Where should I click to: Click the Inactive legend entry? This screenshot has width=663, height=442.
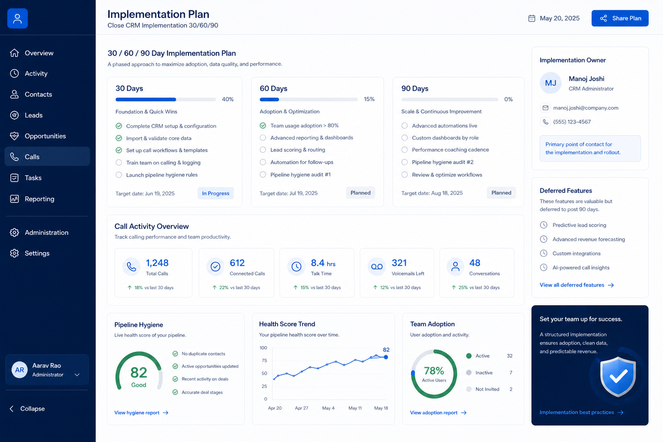click(489, 373)
